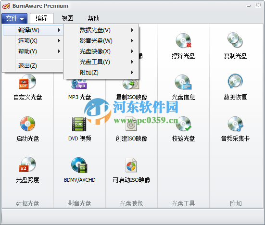Open the 影音光盘(W) submenu item
The width and height of the screenshot is (265, 225).
pyautogui.click(x=101, y=41)
